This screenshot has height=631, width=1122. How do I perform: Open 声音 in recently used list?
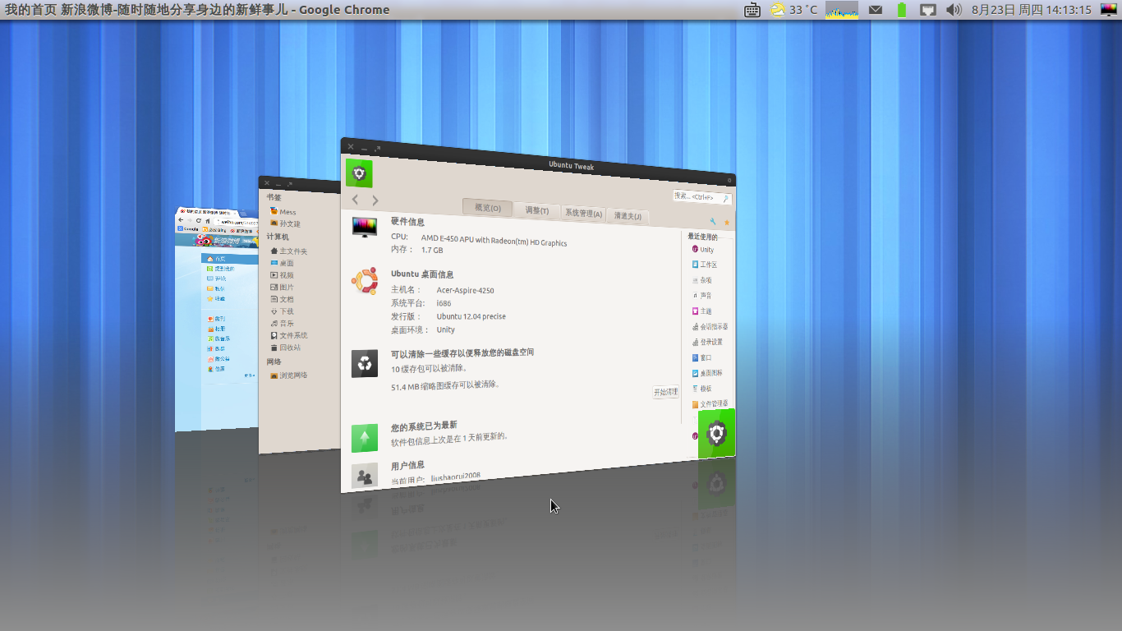click(x=702, y=296)
